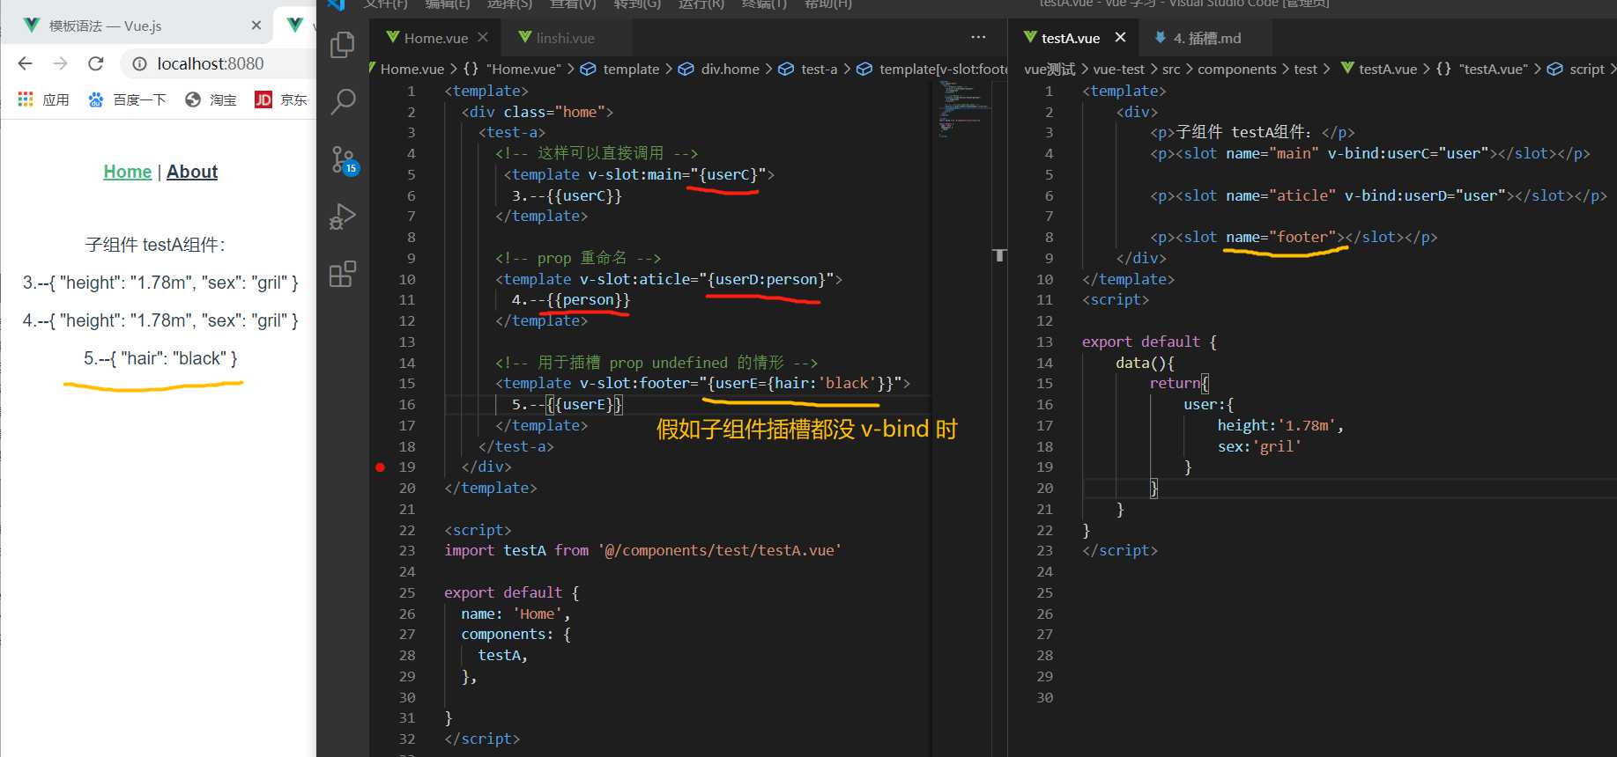The height and width of the screenshot is (757, 1617).
Task: Reload the localhost:8080 page
Action: (96, 63)
